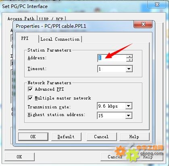
Task: Open the Timeout dropdown
Action: coord(129,69)
